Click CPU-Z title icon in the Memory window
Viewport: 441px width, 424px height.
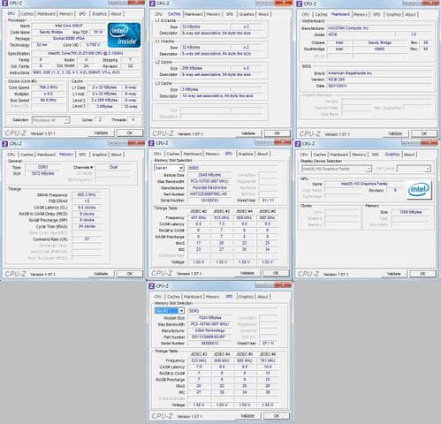pos(4,144)
